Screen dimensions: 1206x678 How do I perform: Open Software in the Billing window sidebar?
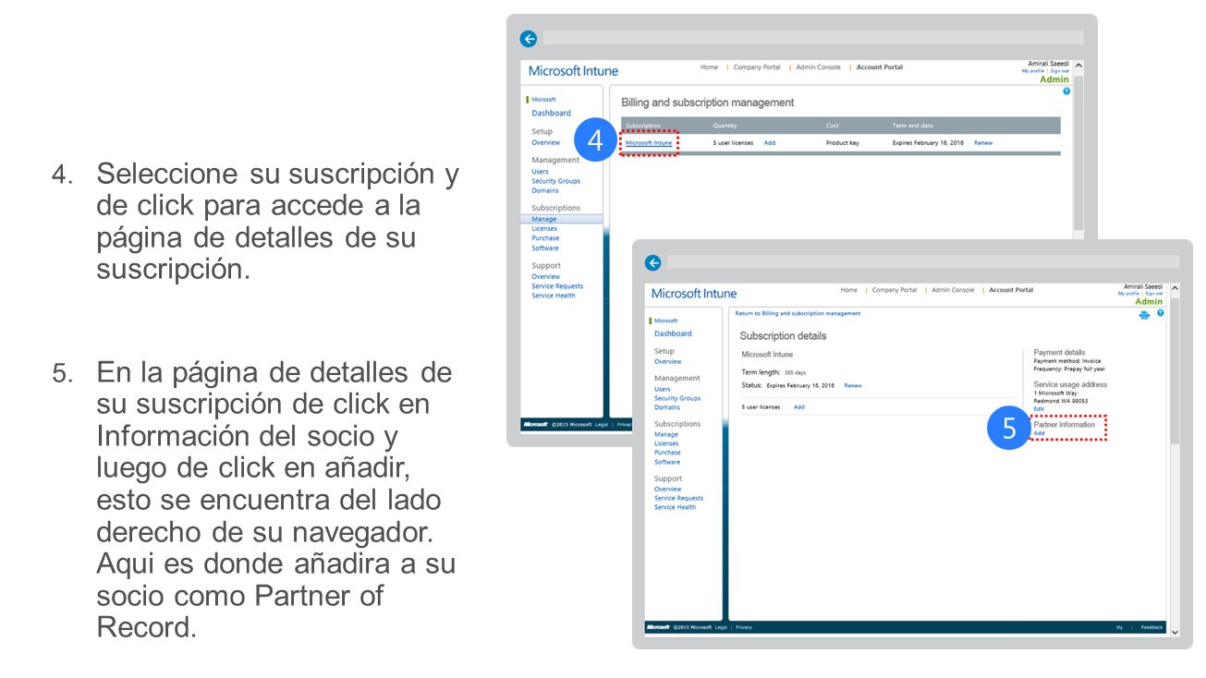pos(545,248)
